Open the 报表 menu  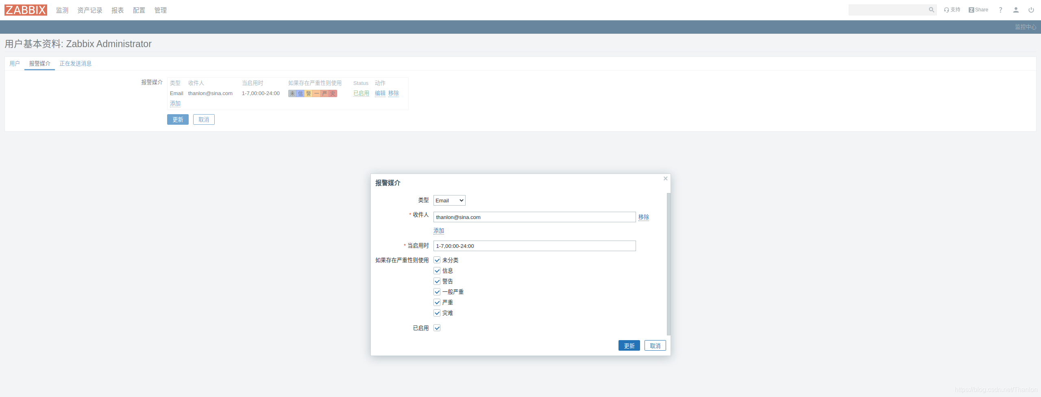[118, 10]
